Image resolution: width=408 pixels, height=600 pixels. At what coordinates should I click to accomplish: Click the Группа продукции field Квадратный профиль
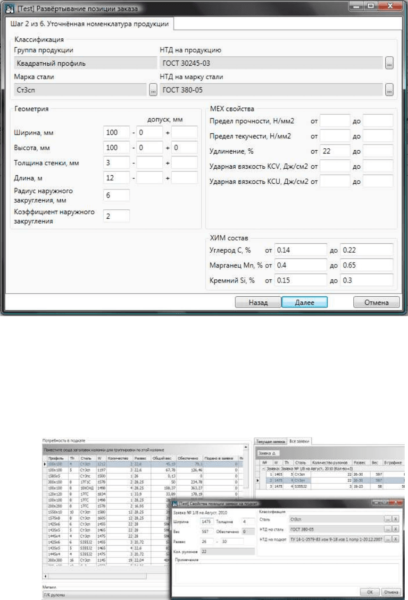(x=85, y=63)
